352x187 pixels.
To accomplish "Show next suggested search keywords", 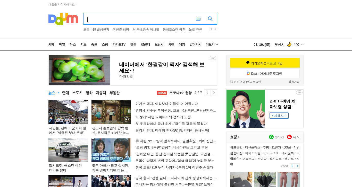I will point(215,29).
